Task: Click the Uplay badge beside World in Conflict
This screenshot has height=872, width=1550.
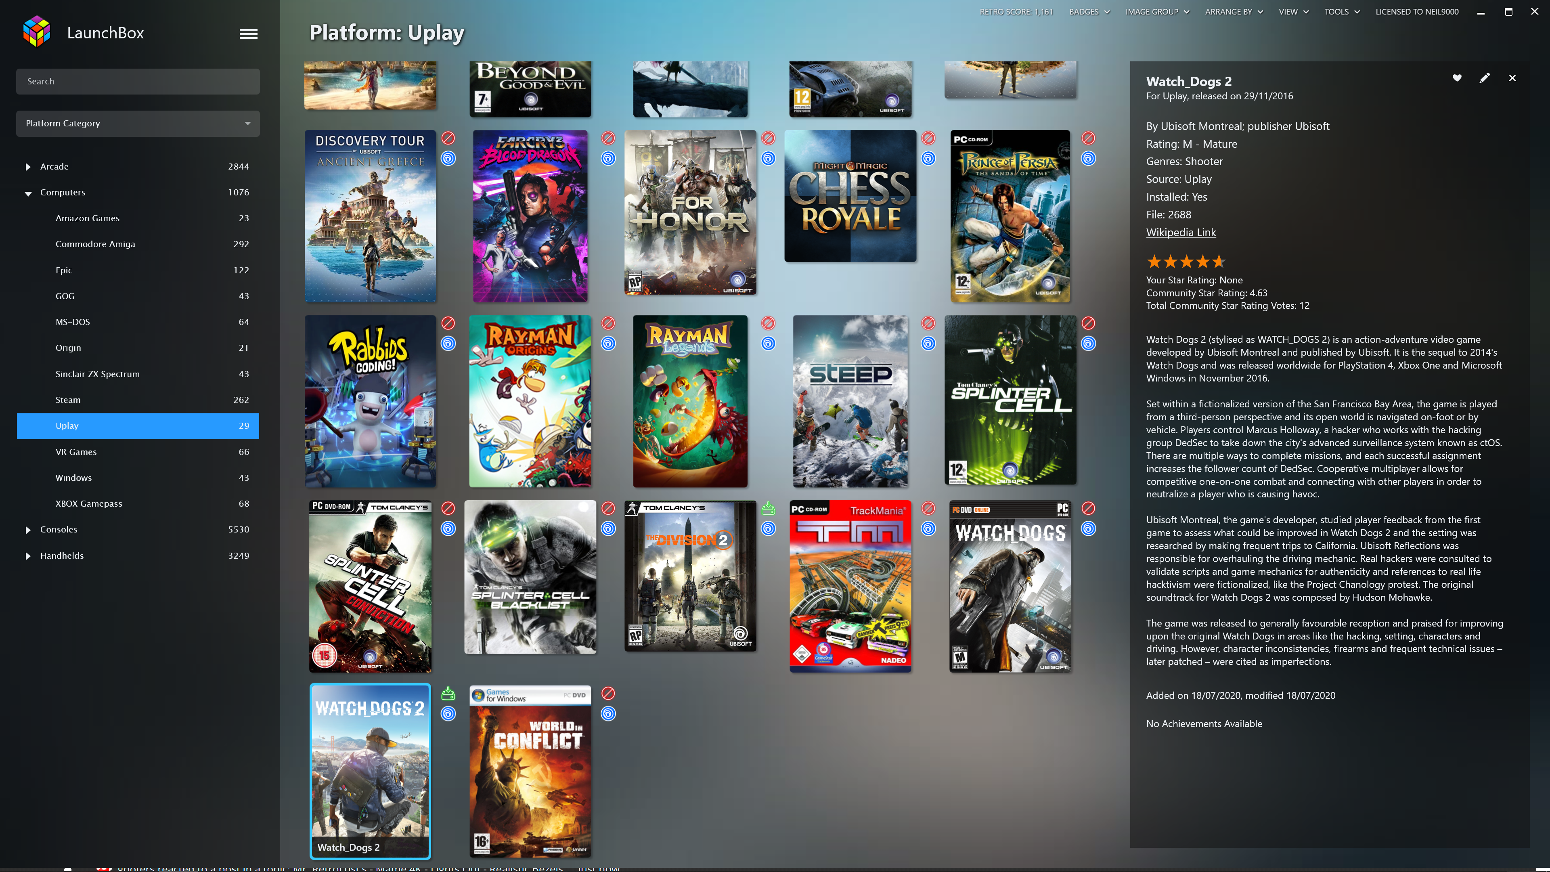Action: pos(608,714)
